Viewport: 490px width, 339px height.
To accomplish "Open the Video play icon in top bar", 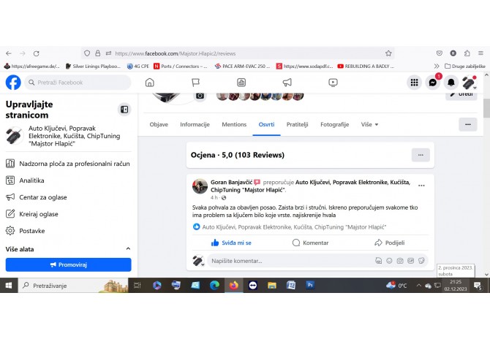I will tap(333, 83).
